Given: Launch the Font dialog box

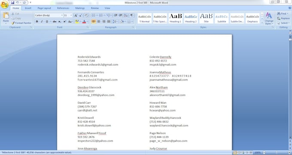Looking at the screenshot, I should 88,27.
